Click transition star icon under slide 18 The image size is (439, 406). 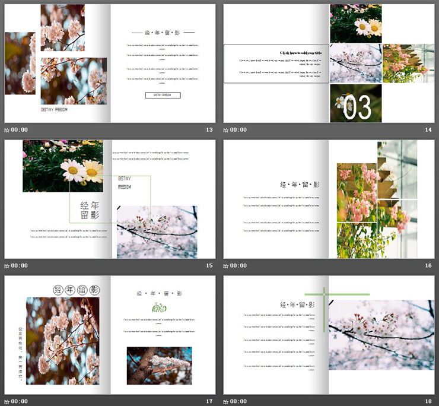[x=226, y=402]
